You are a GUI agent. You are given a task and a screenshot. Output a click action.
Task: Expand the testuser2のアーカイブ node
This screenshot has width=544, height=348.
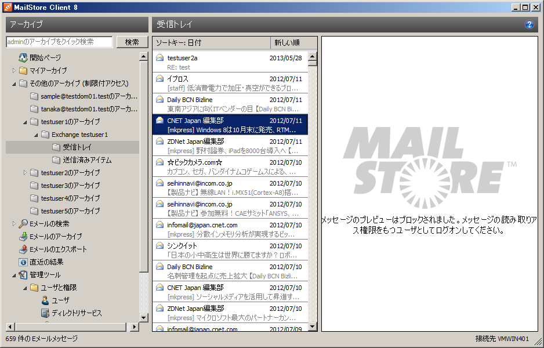25,173
